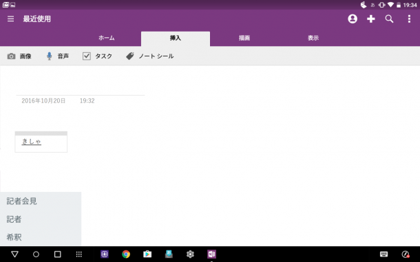Tap the きしゃ text in the note box
The width and height of the screenshot is (420, 262).
32,141
